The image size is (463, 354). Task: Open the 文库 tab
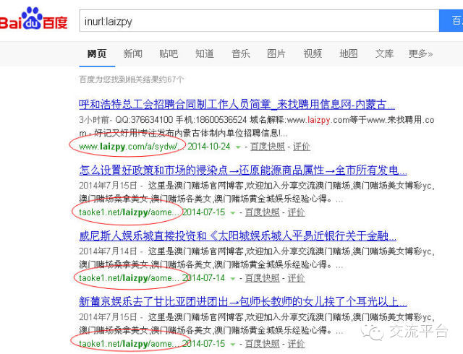point(384,53)
